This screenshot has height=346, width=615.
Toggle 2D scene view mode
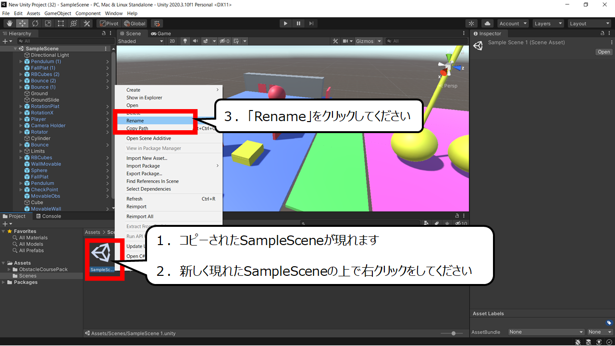click(x=172, y=41)
